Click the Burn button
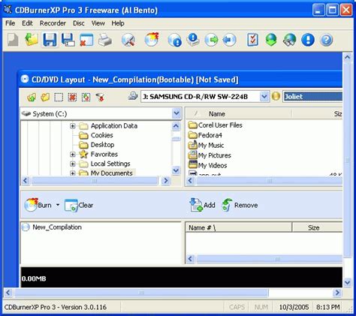The image size is (356, 316). [38, 205]
